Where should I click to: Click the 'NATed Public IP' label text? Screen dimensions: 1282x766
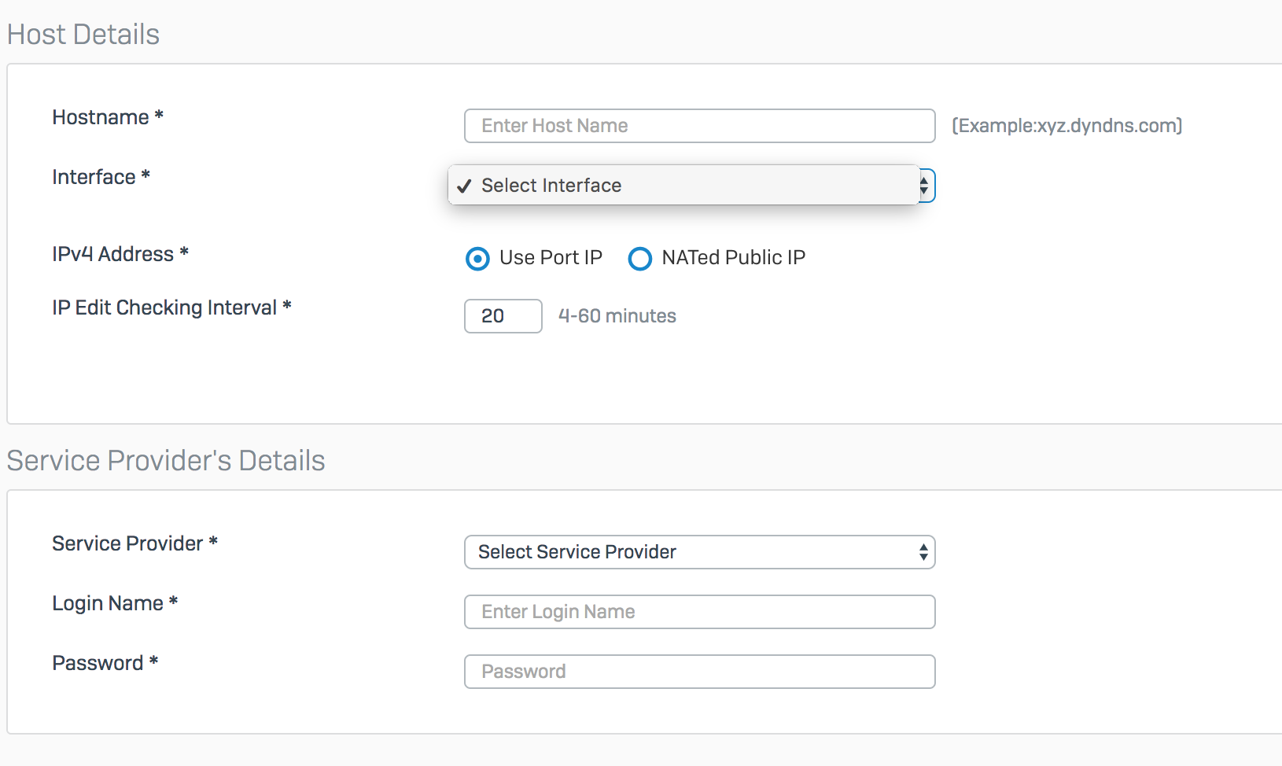[734, 258]
